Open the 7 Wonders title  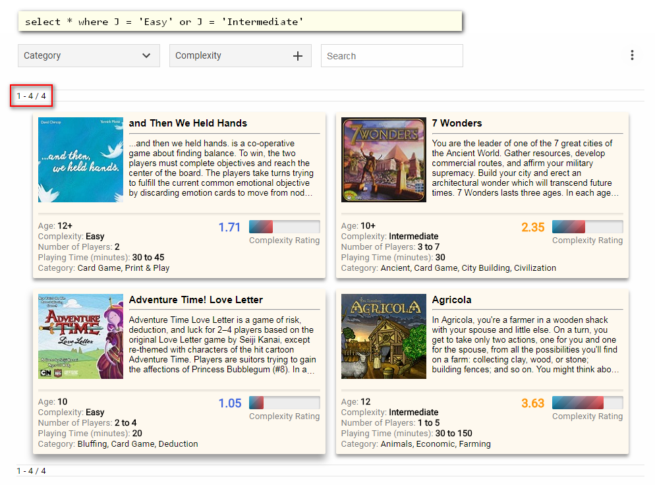(457, 123)
